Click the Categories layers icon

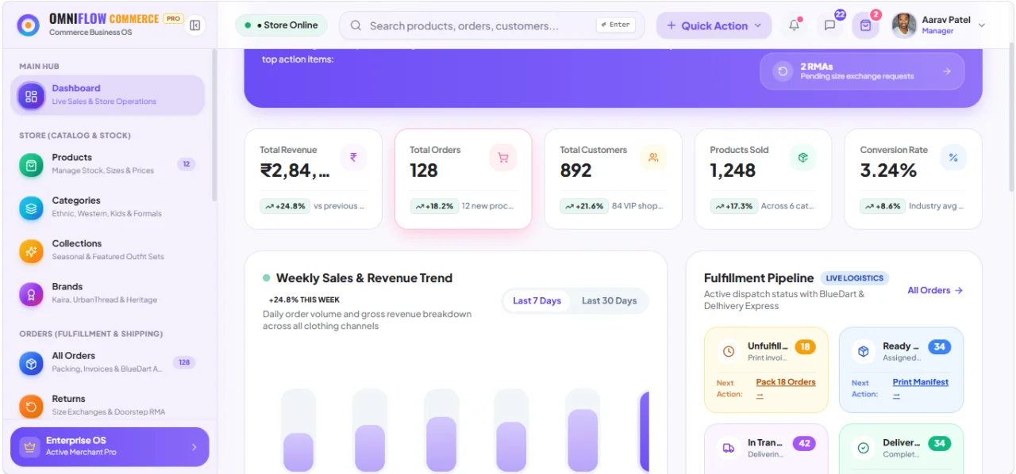pyautogui.click(x=31, y=208)
